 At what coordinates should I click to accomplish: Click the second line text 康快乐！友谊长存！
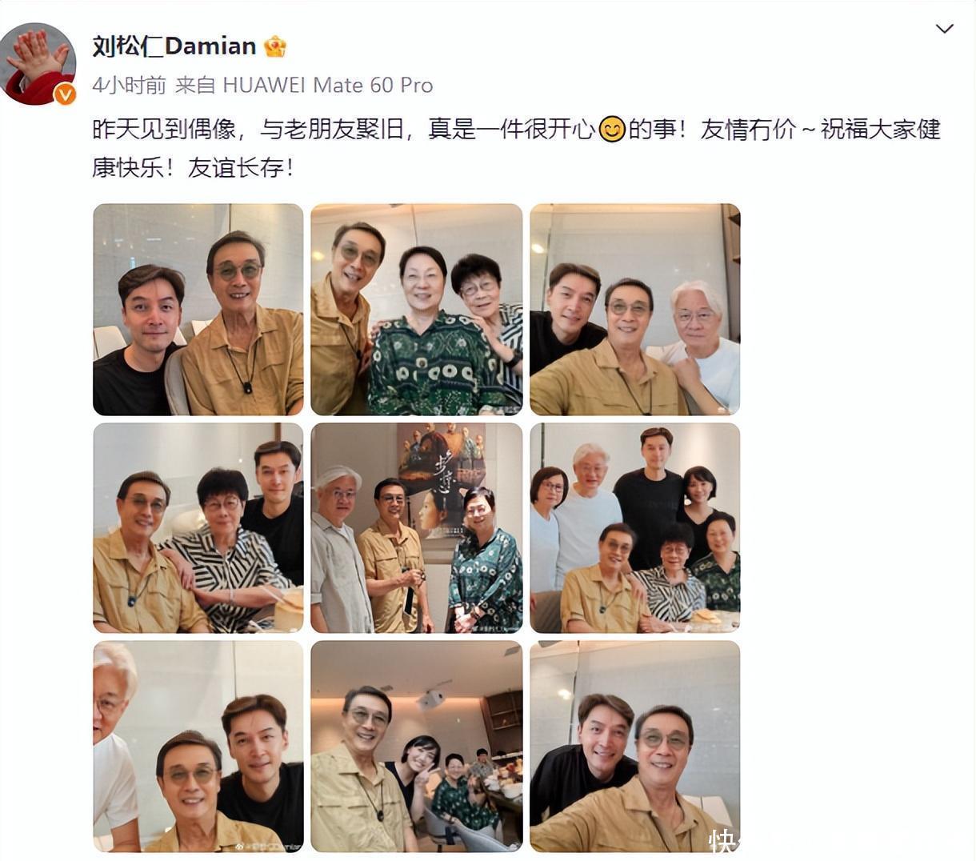pos(194,167)
